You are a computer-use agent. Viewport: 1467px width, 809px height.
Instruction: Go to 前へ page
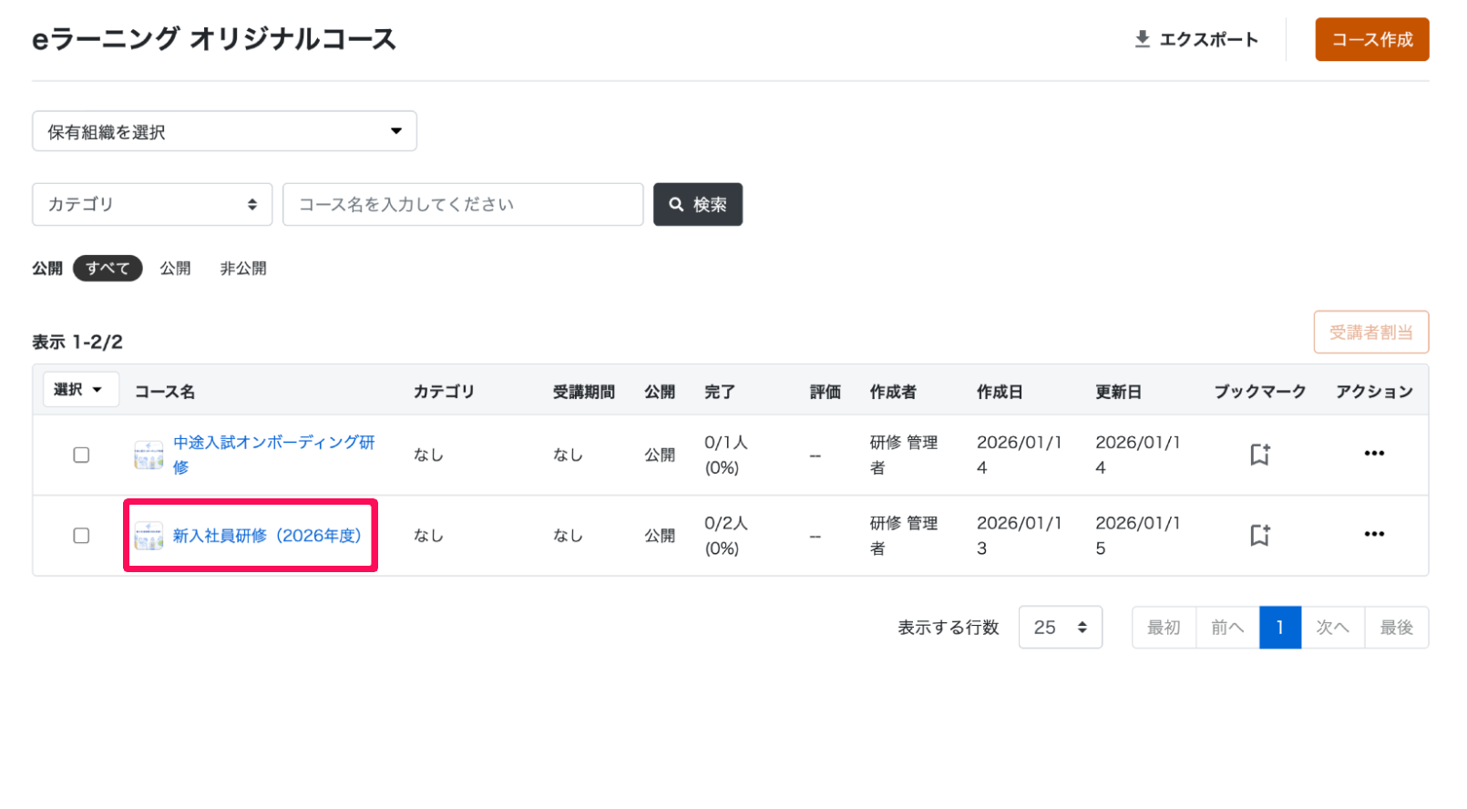coord(1227,627)
